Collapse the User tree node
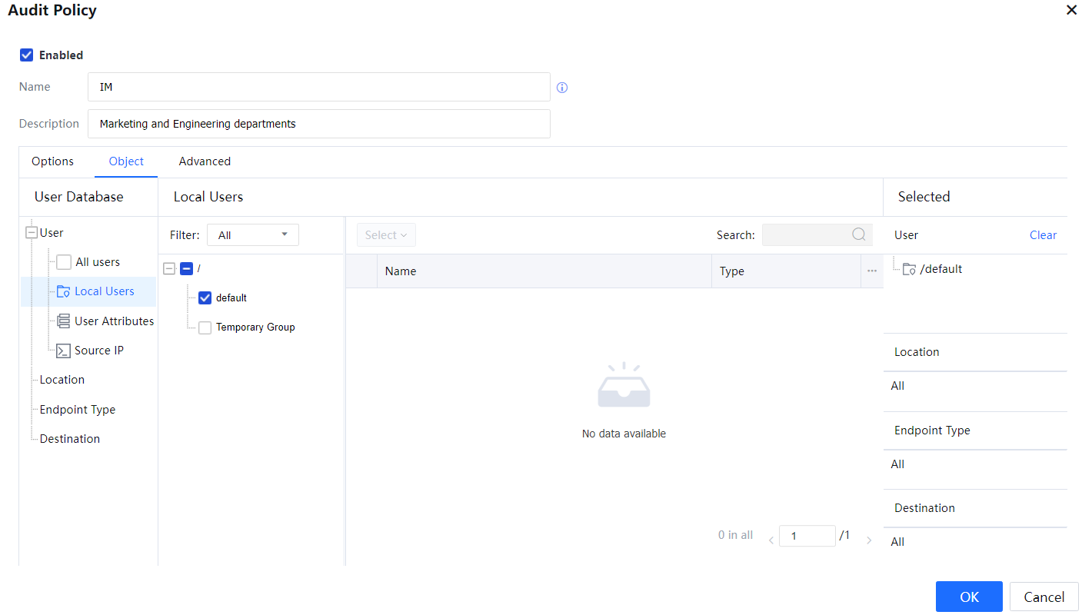 (x=32, y=233)
